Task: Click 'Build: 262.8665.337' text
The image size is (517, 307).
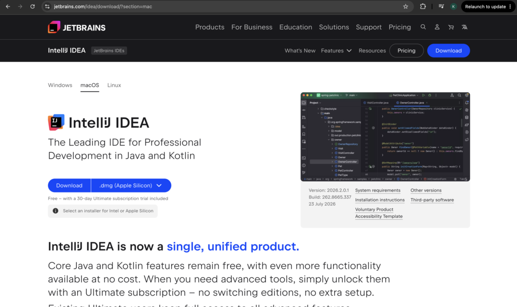Action: [330, 197]
